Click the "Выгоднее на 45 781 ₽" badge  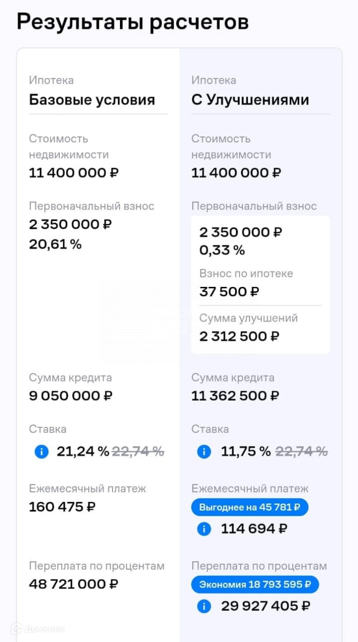click(250, 507)
